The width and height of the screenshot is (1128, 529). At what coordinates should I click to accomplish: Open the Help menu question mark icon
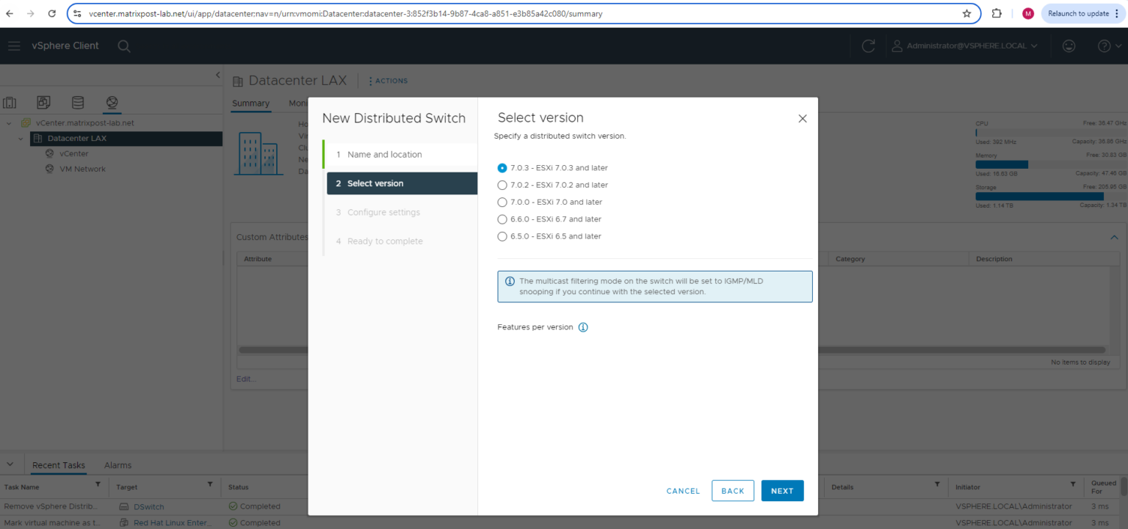[1104, 45]
